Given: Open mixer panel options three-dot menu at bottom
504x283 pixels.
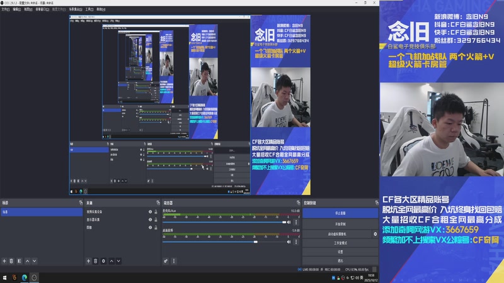Looking at the screenshot, I should click(174, 261).
